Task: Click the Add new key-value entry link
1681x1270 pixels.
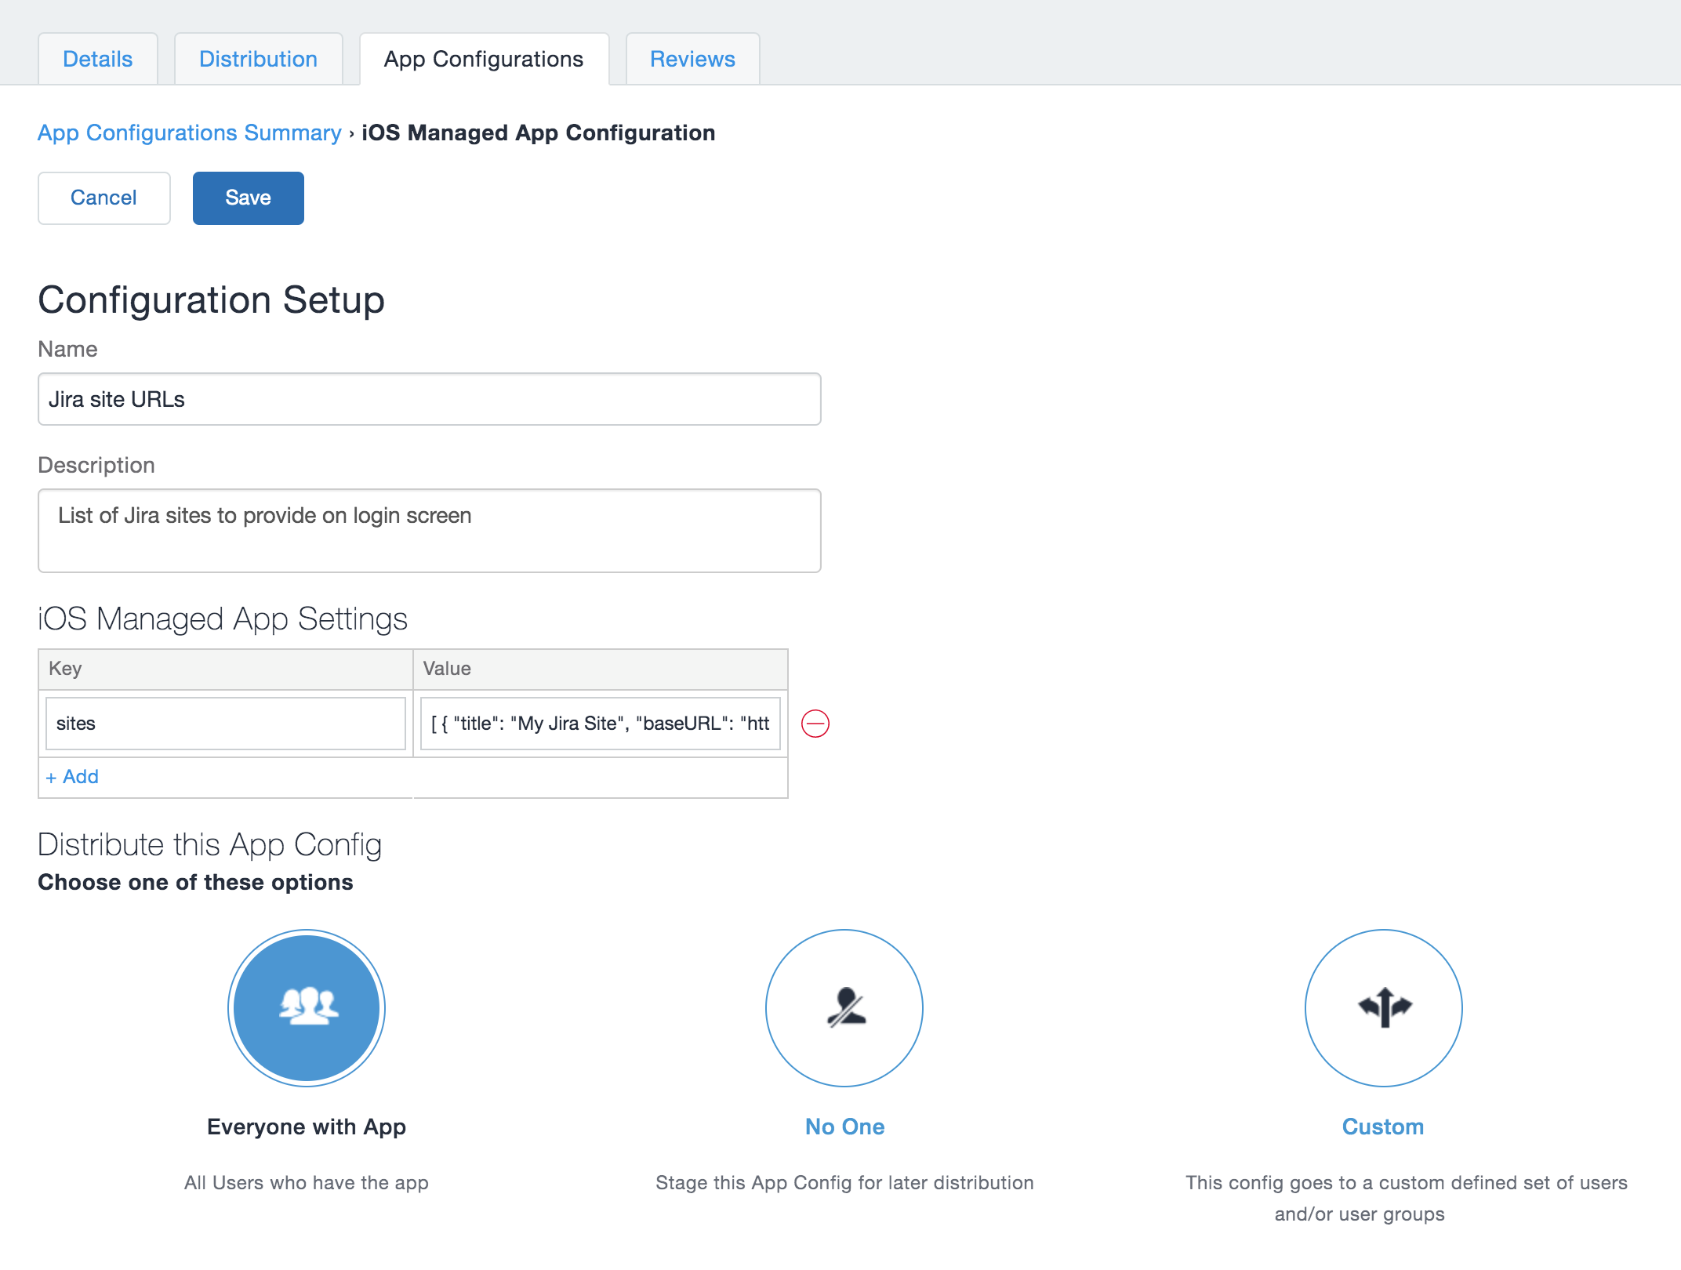Action: coord(72,776)
